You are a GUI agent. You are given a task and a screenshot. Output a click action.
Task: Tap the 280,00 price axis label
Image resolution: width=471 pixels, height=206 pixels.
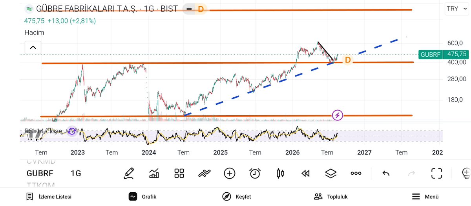tap(456, 79)
